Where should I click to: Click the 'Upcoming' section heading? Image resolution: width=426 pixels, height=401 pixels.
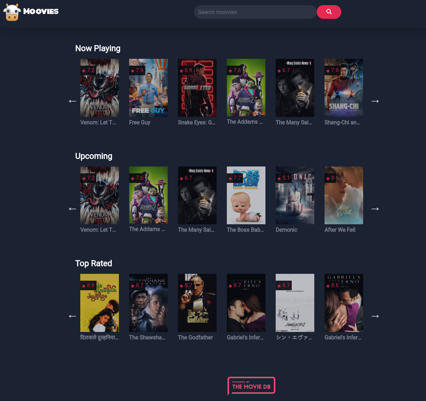pyautogui.click(x=94, y=156)
